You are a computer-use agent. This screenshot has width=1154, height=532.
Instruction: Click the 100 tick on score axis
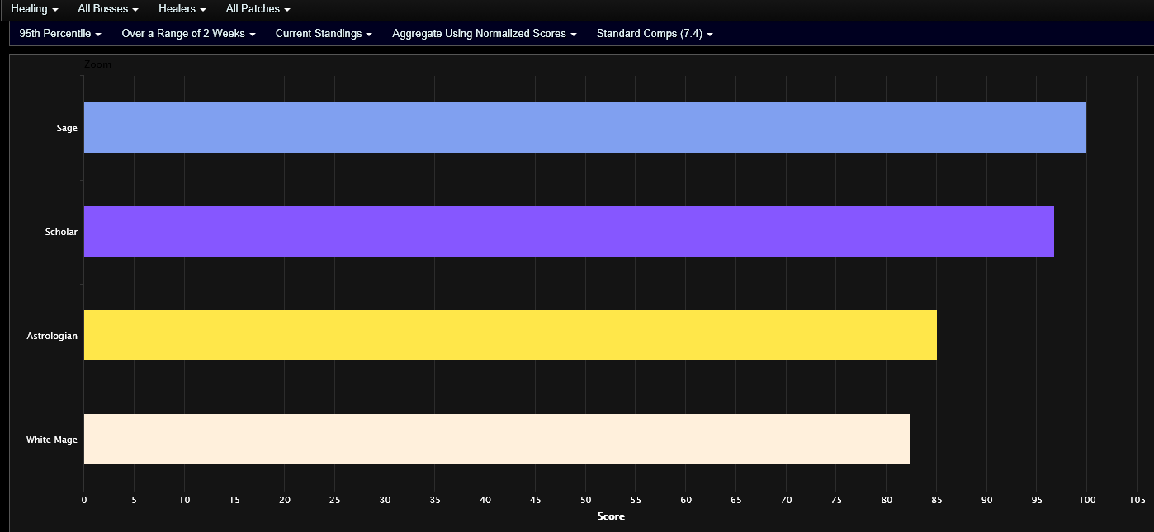coord(1086,500)
